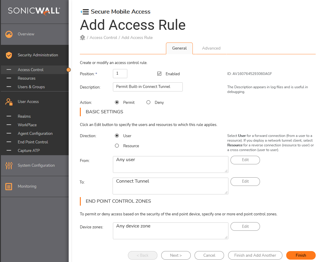Click the Monitoring list icon
Image resolution: width=321 pixels, height=262 pixels.
[9, 186]
